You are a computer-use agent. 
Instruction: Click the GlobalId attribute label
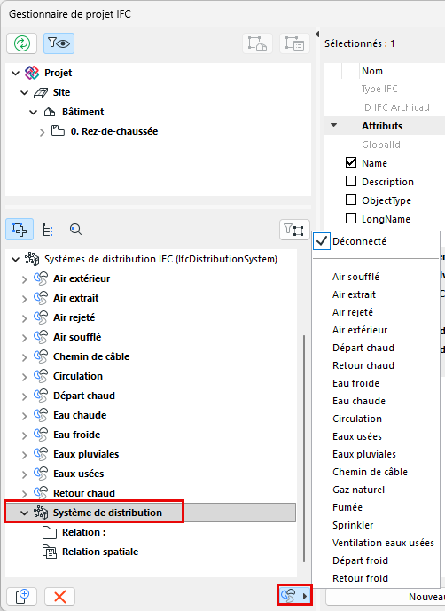pyautogui.click(x=380, y=145)
